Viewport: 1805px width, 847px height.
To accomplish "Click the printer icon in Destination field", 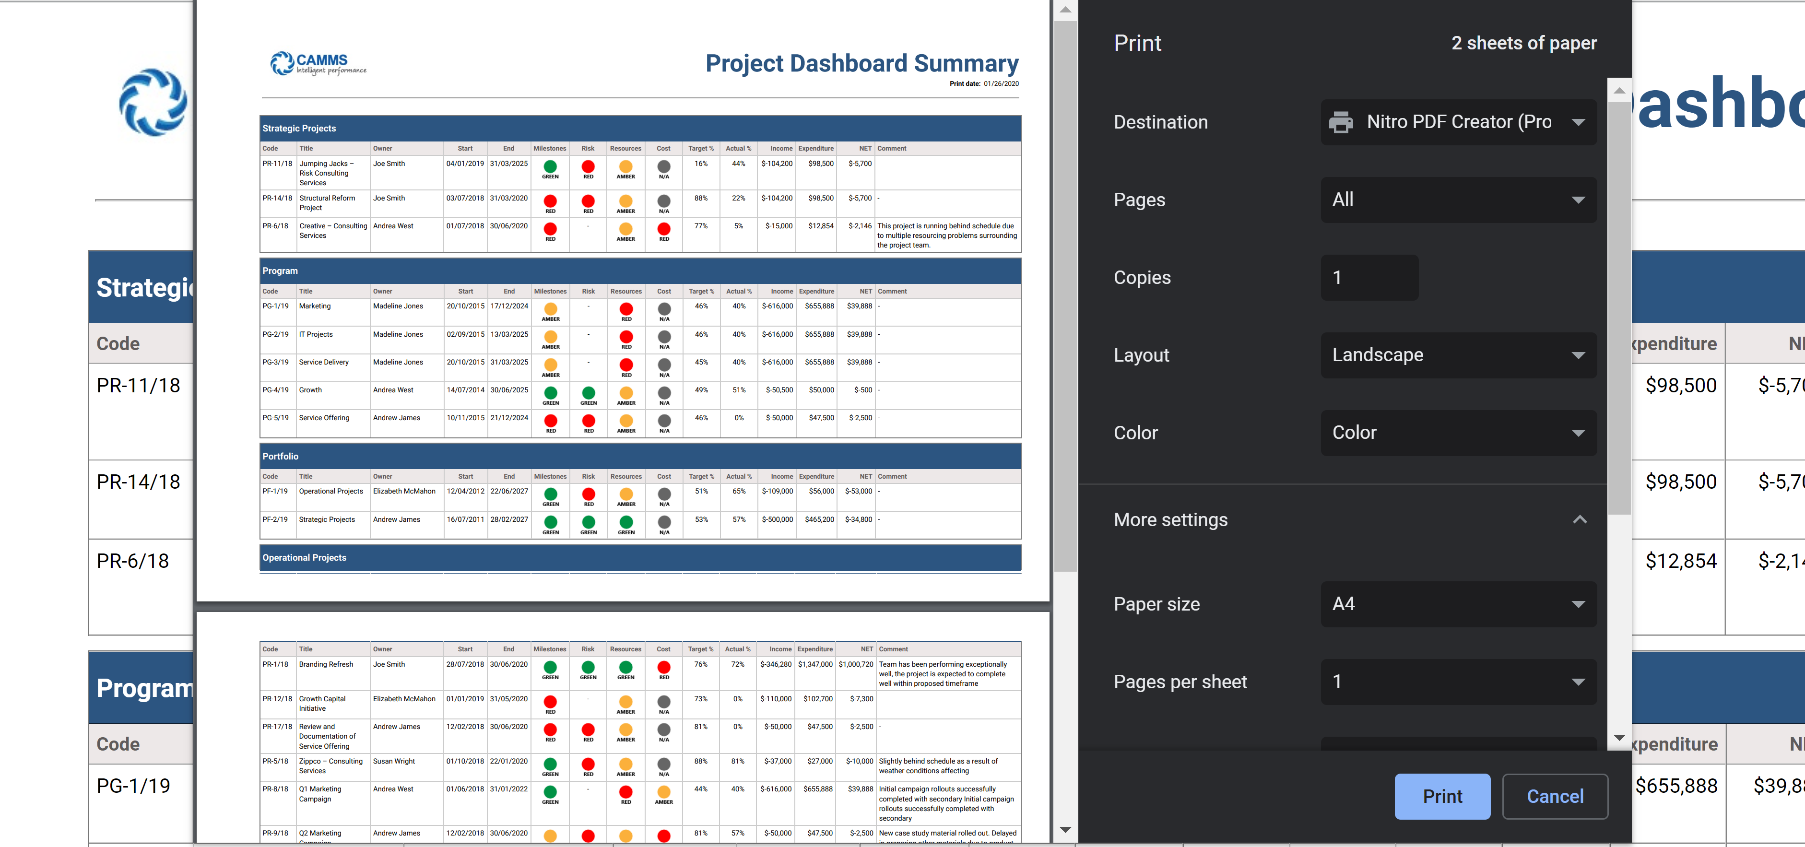I will [x=1340, y=123].
